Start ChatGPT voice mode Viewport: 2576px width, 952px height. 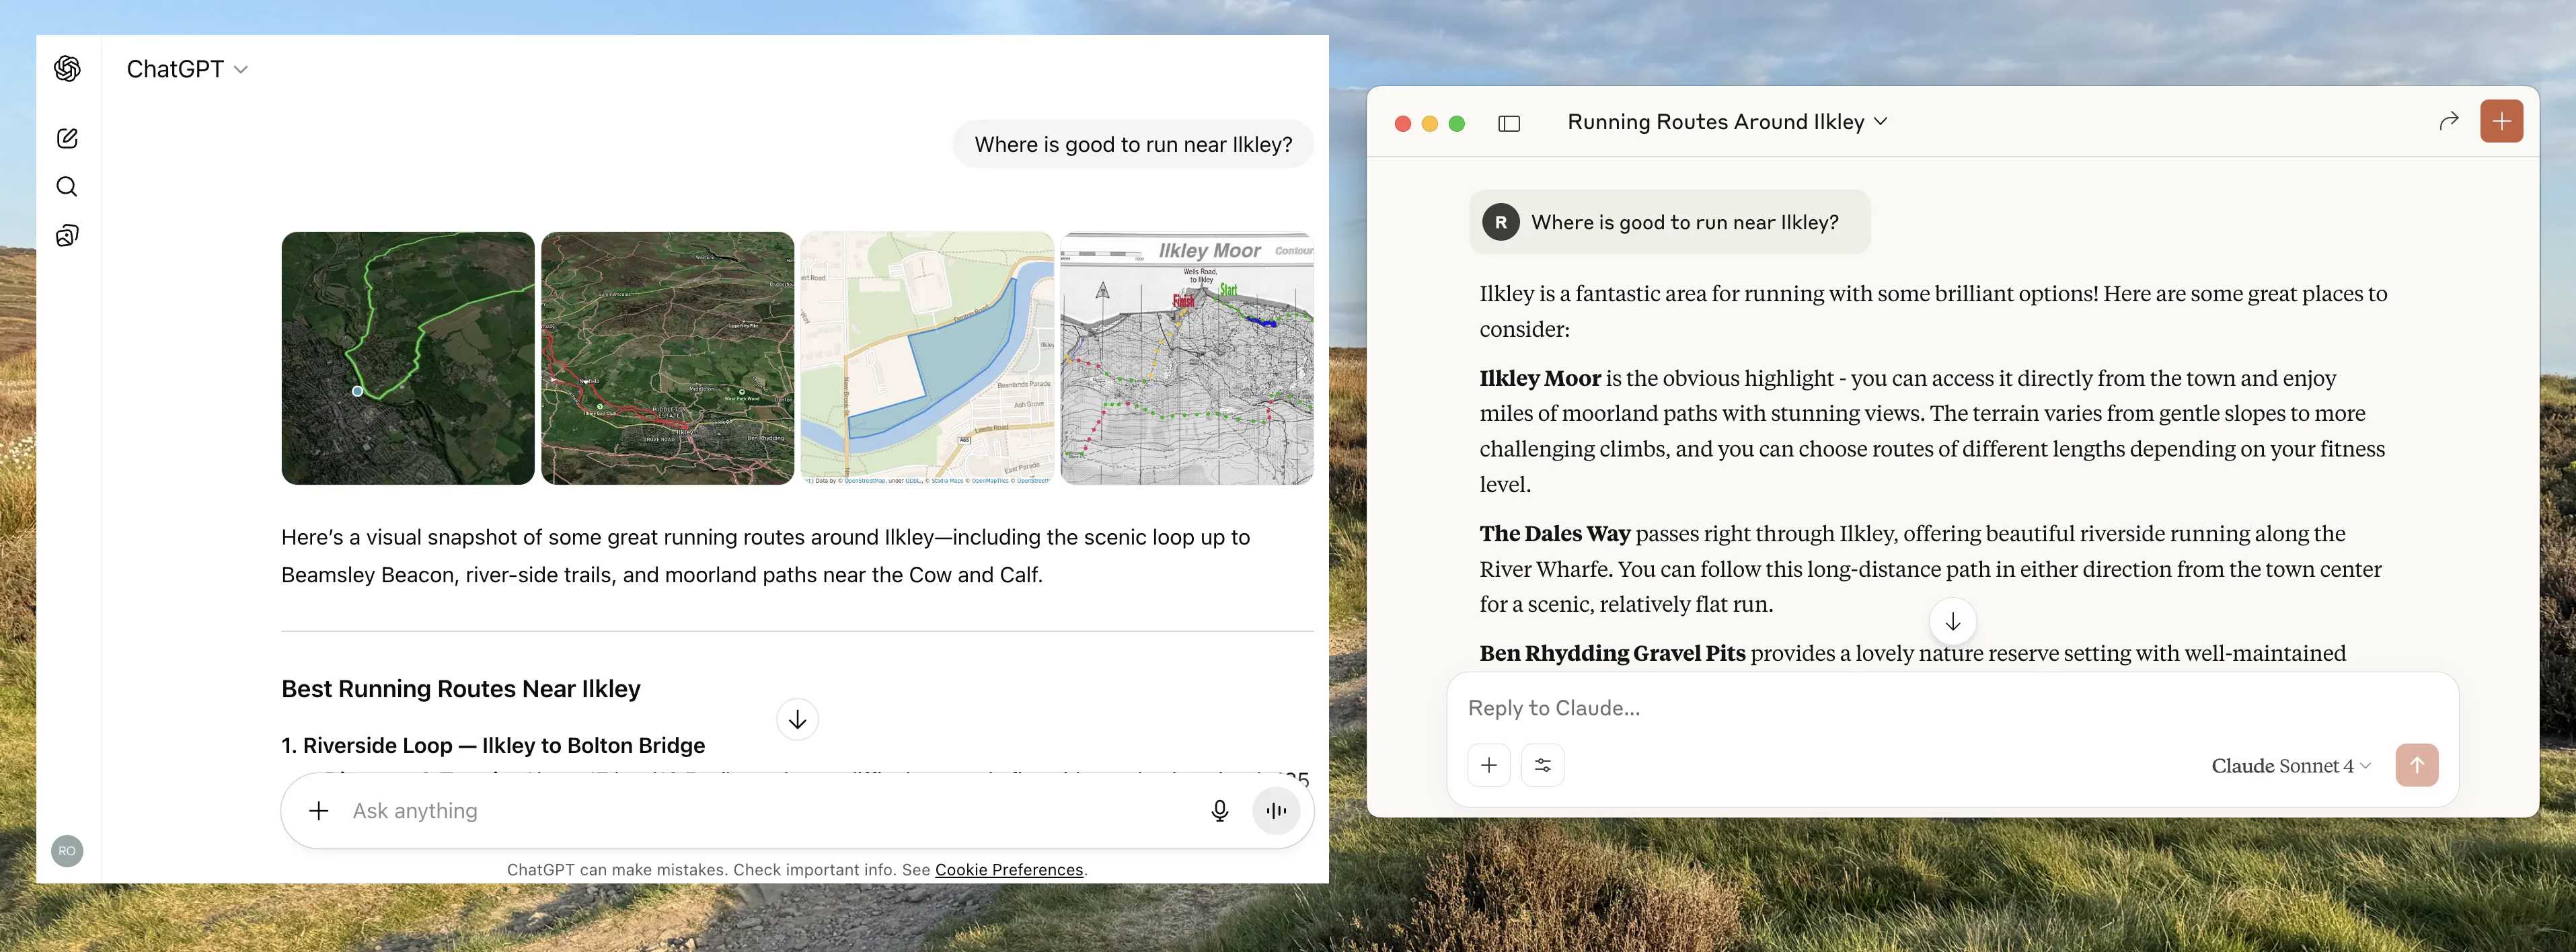pyautogui.click(x=1276, y=811)
